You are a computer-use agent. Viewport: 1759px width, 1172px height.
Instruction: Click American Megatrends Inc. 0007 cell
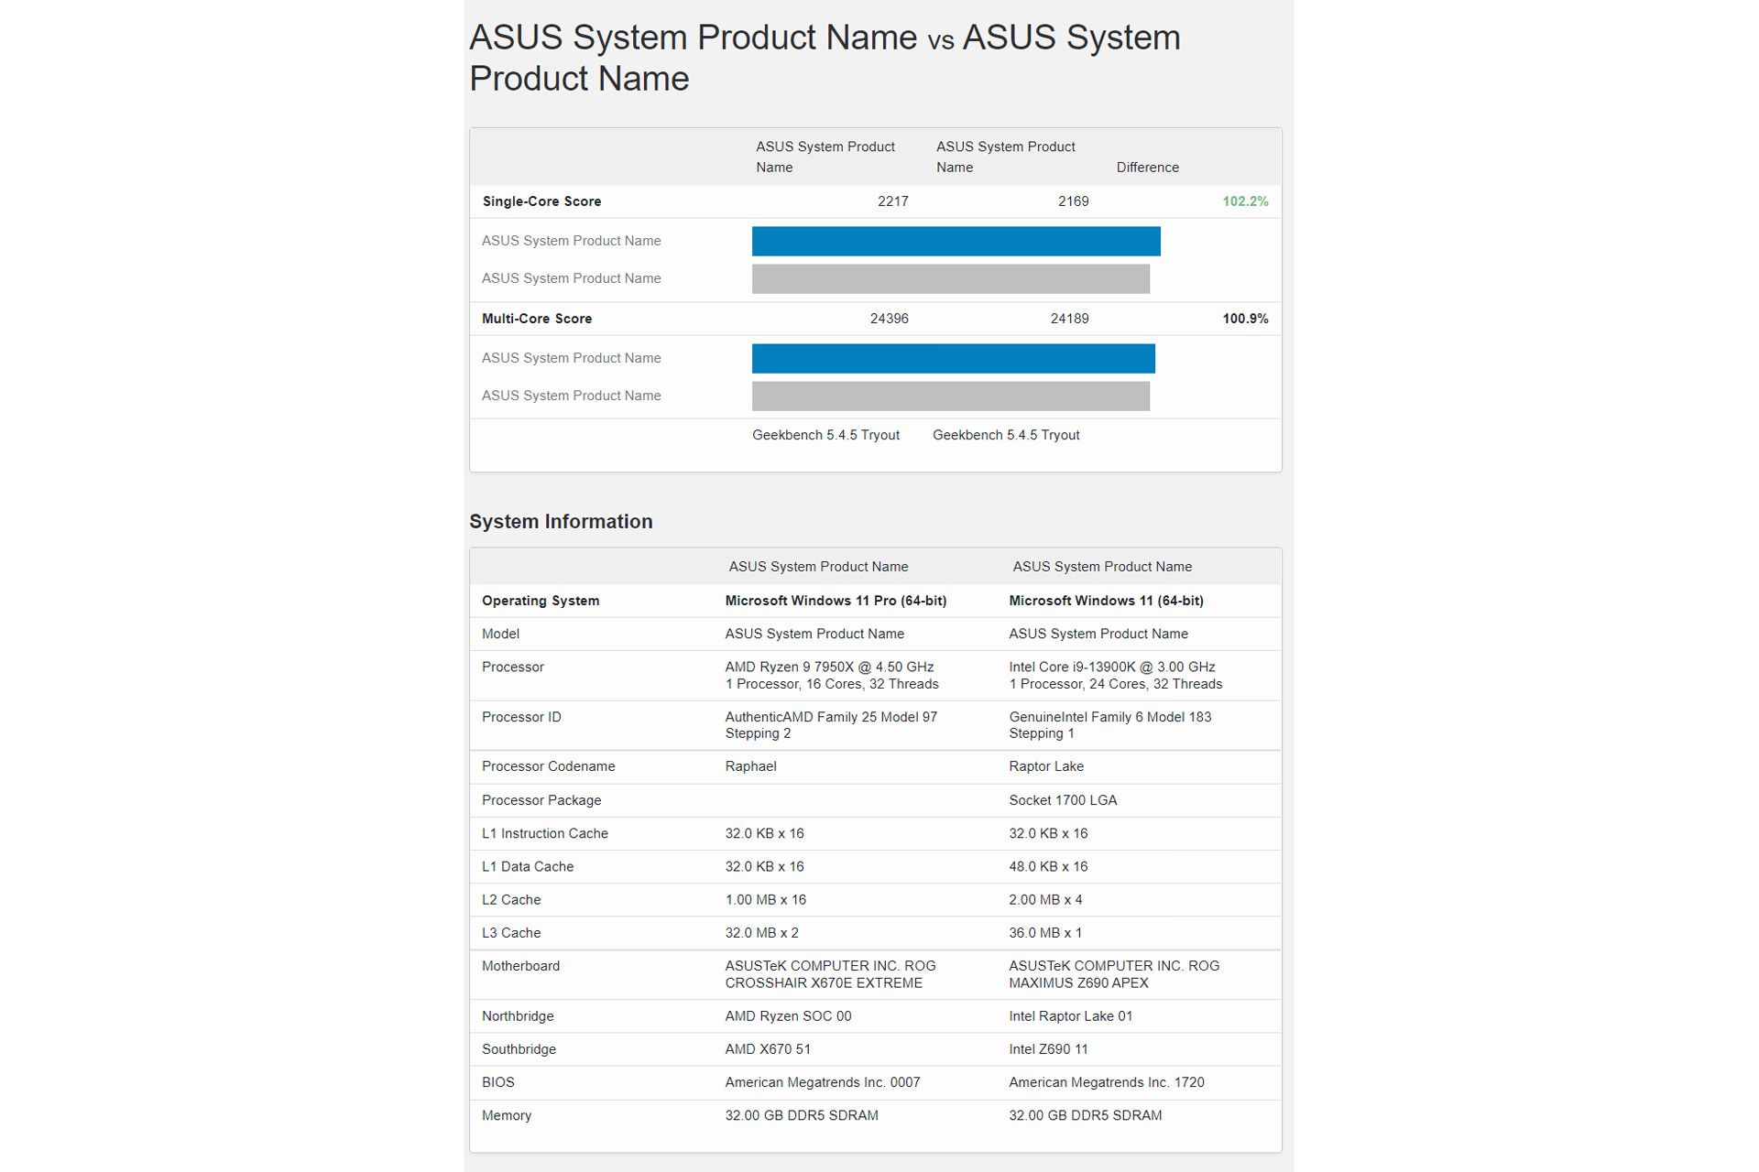(822, 1082)
